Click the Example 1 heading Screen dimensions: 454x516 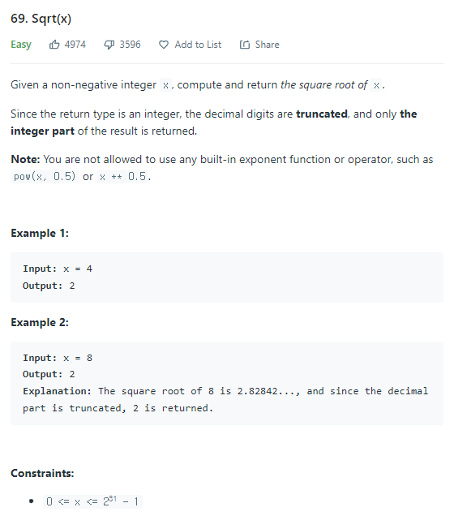(x=40, y=233)
